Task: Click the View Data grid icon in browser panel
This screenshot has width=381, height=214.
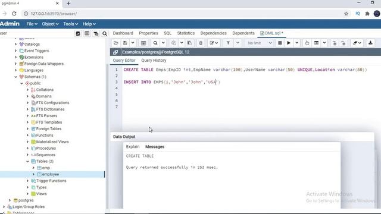Action: coord(87,33)
